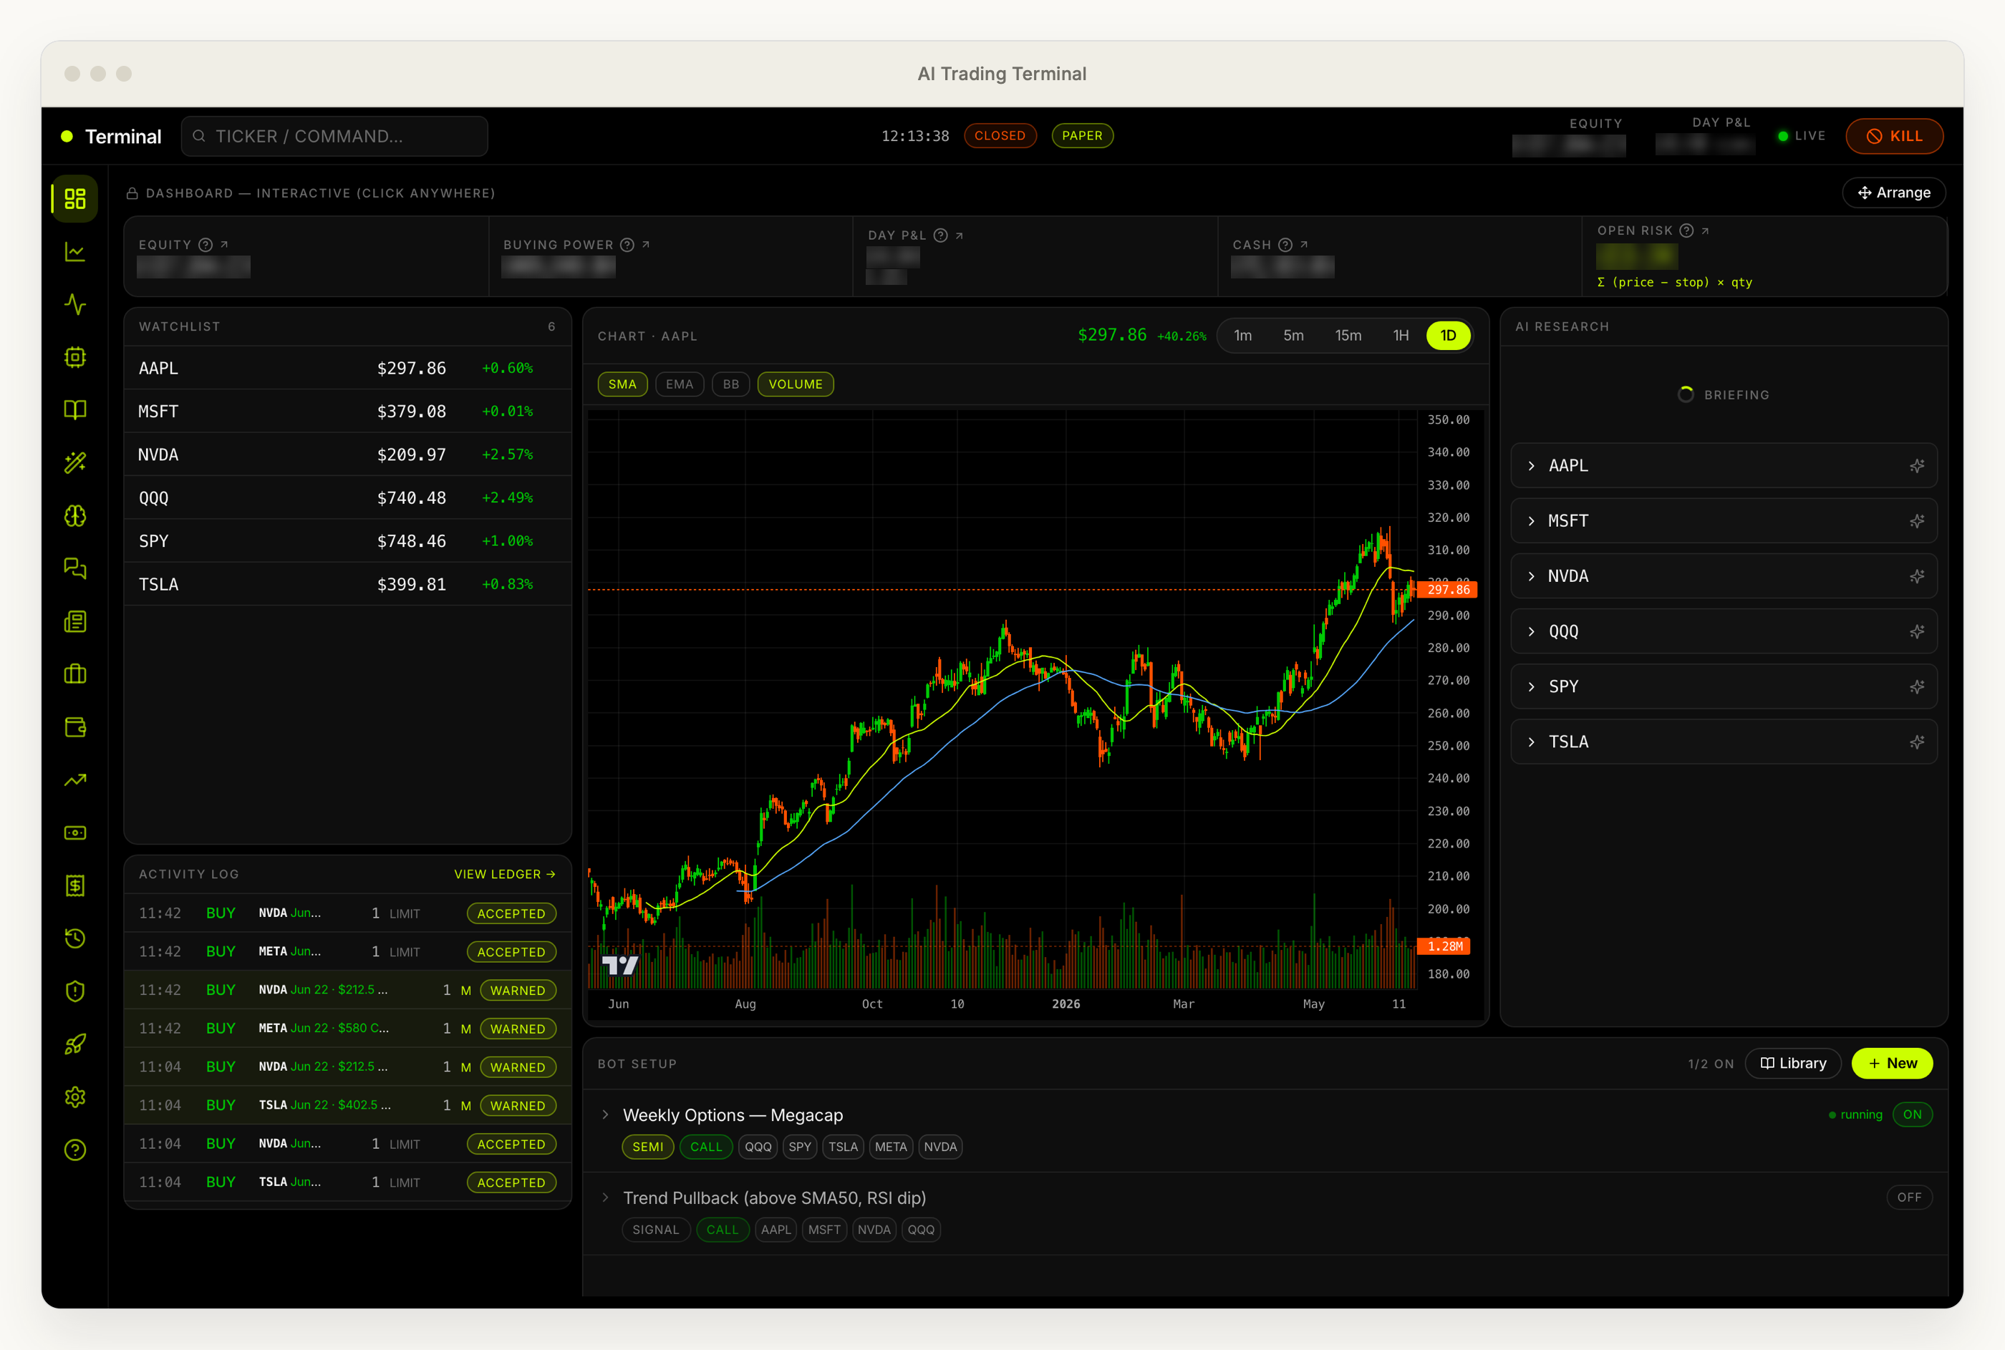The width and height of the screenshot is (2005, 1350).
Task: Open the dollar receipt sidebar icon
Action: pyautogui.click(x=75, y=885)
